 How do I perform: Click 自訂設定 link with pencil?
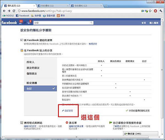pos(68,111)
